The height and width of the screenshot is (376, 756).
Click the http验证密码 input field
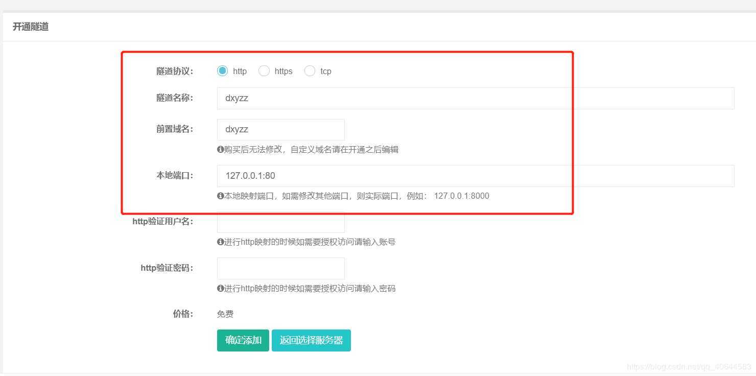click(281, 268)
